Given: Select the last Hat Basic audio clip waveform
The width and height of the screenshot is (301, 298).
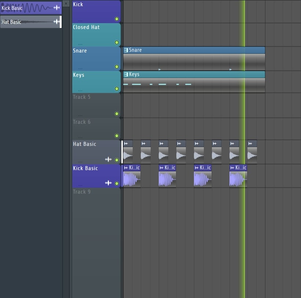Looking at the screenshot, I should pyautogui.click(x=252, y=155).
